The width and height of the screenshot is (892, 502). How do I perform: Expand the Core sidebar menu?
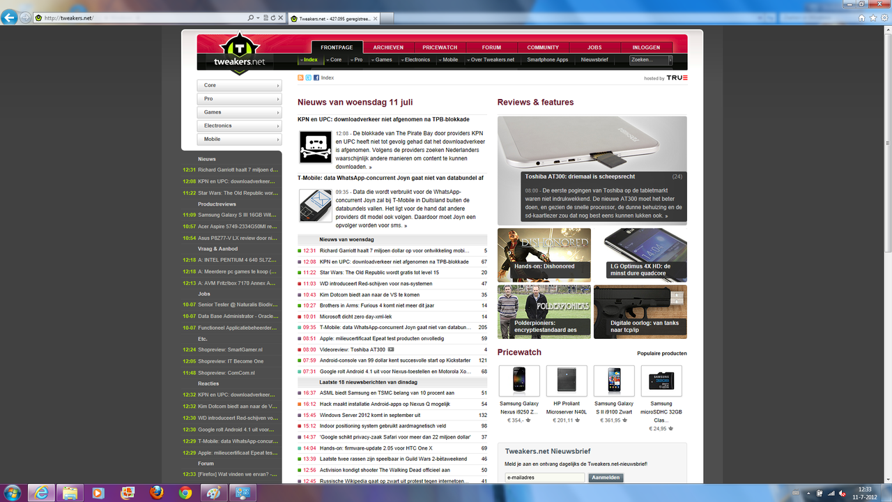click(239, 85)
